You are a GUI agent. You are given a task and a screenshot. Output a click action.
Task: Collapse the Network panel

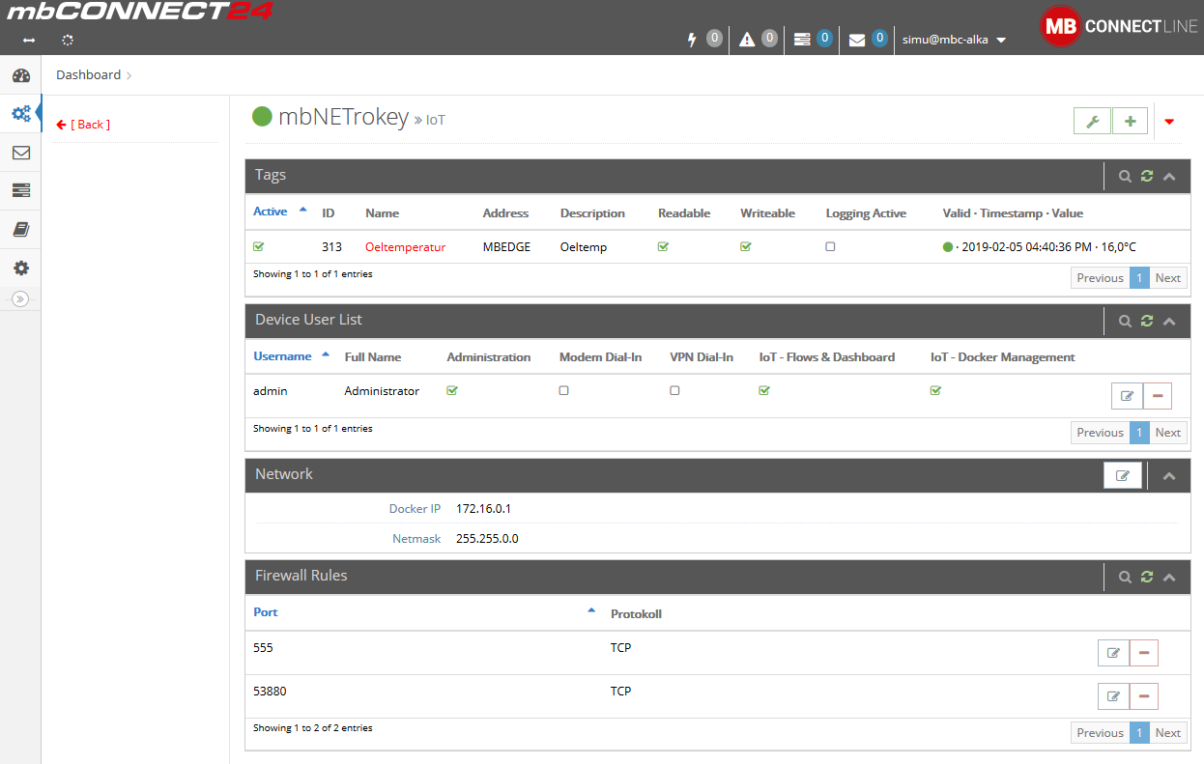(1169, 475)
